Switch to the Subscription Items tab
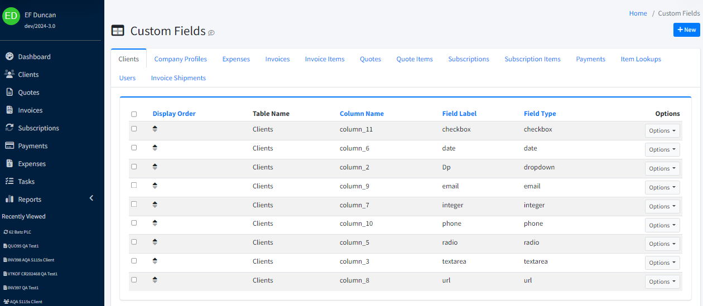 pyautogui.click(x=533, y=59)
